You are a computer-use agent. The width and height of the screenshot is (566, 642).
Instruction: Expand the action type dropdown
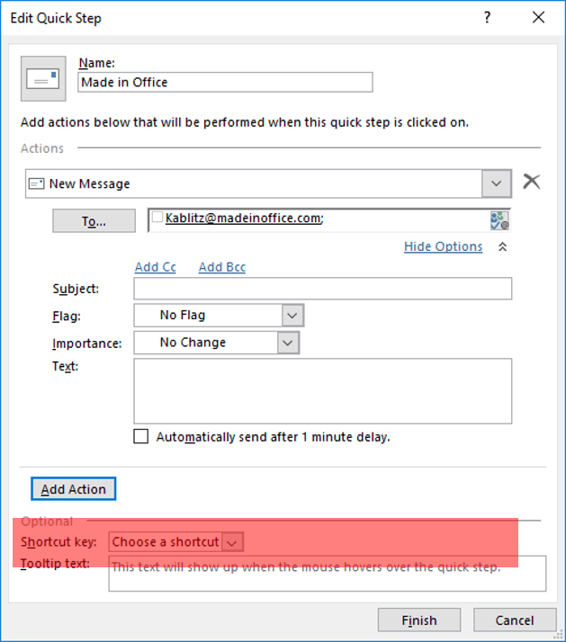496,183
